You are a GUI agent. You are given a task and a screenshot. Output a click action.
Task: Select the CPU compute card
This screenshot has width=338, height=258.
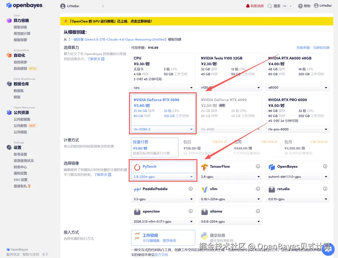[163, 69]
